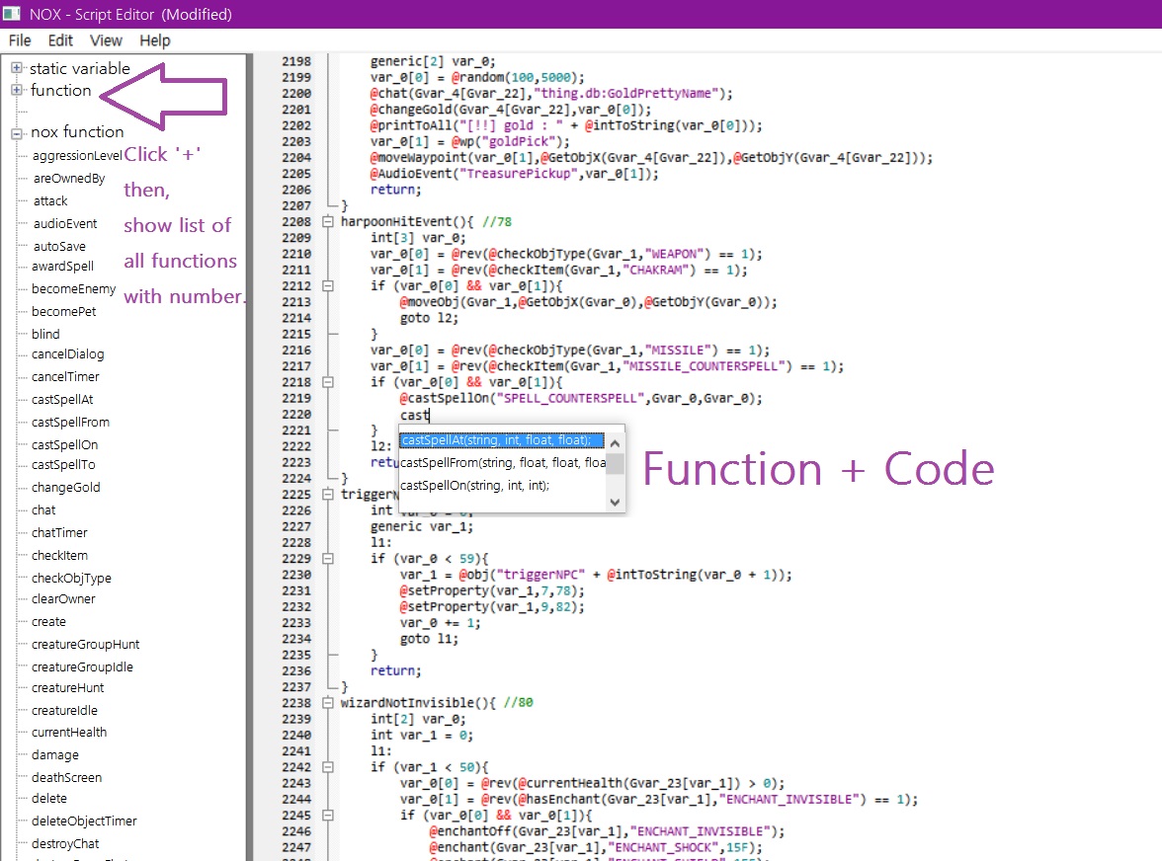Image resolution: width=1162 pixels, height=861 pixels.
Task: Select cancelTimer in function list
Action: point(65,377)
